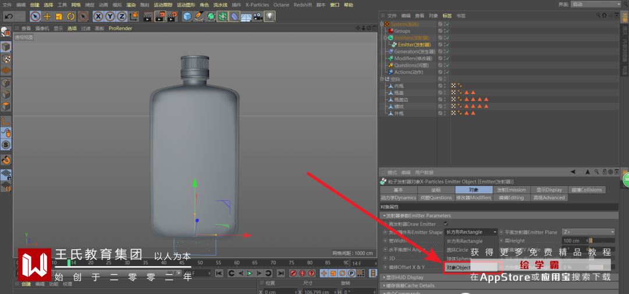Click the Height 100 cm input field
The image size is (629, 294).
[574, 241]
